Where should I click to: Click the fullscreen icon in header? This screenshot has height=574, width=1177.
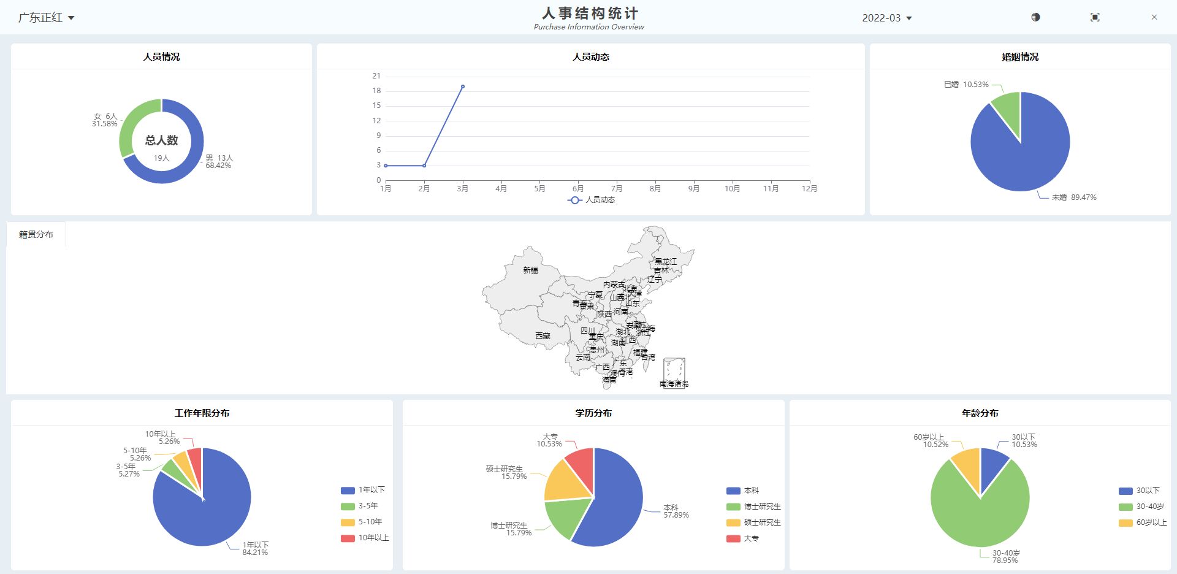(1095, 17)
